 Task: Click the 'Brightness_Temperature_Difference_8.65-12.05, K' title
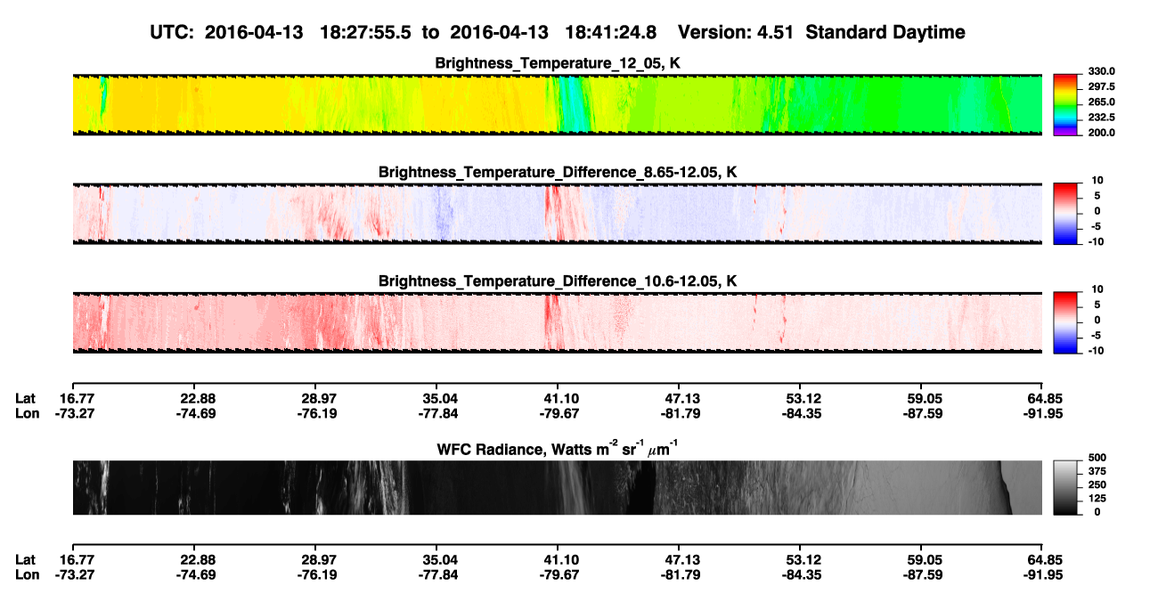tap(558, 172)
